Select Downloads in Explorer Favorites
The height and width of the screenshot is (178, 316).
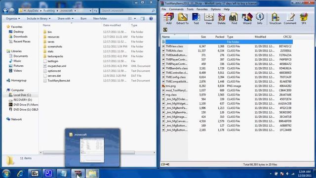coord(20,37)
